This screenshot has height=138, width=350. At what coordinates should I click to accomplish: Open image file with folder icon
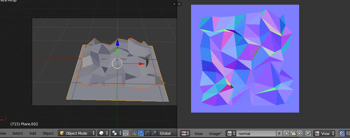click(293, 133)
